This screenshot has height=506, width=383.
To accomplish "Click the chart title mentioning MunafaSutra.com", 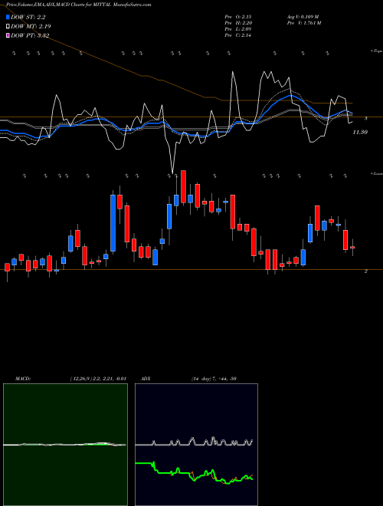I will 79,5.
